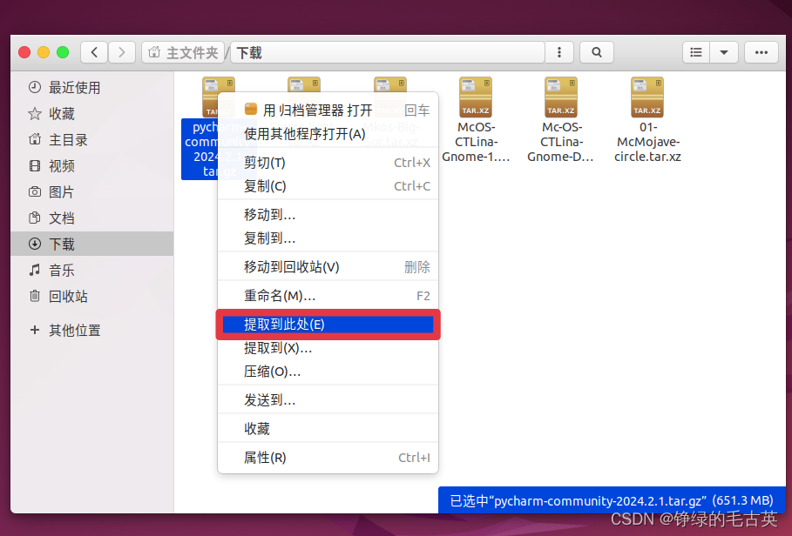The image size is (792, 536).
Task: Click the 主文件夹 path segment
Action: [183, 52]
